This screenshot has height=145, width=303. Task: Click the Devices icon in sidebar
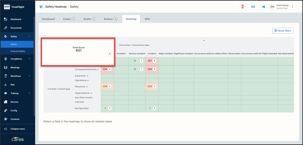(x=5, y=102)
